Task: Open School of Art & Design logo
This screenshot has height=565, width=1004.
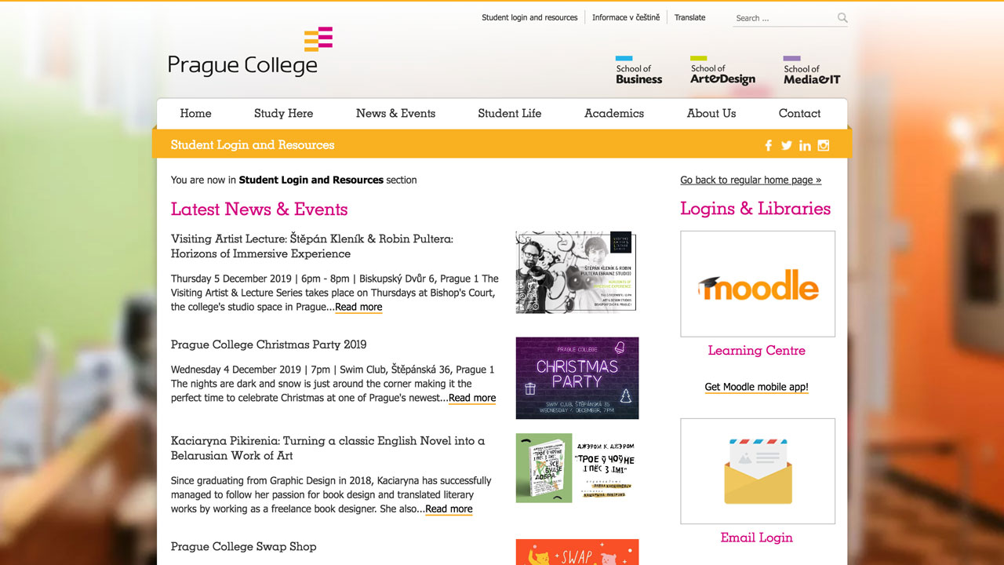Action: [x=722, y=71]
